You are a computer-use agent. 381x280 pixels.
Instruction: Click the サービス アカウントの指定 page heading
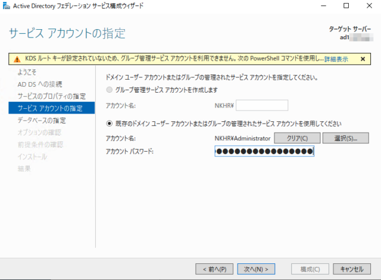point(67,33)
